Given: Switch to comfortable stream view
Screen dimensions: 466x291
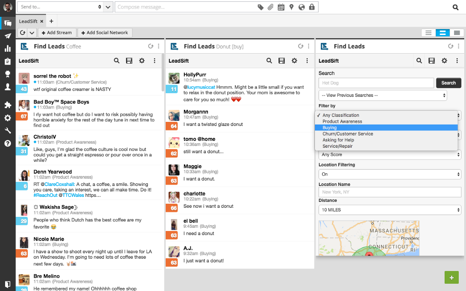Looking at the screenshot, I should click(456, 33).
